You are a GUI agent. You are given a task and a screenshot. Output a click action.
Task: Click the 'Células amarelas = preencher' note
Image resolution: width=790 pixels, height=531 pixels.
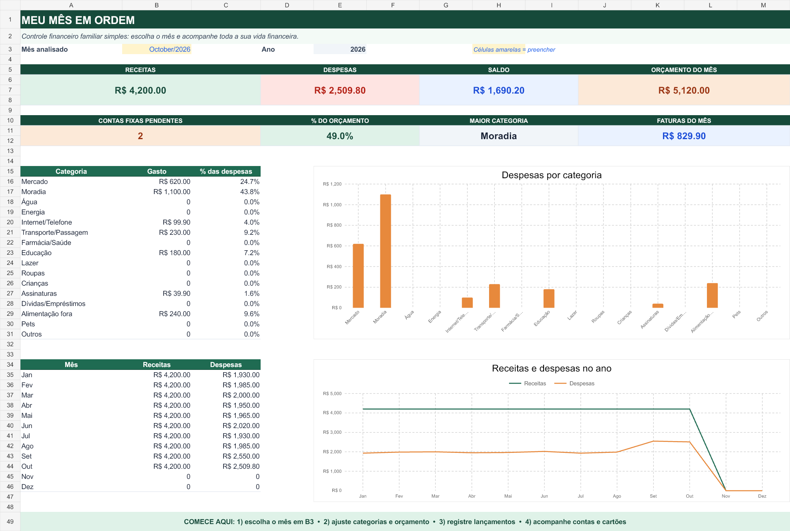click(x=514, y=49)
